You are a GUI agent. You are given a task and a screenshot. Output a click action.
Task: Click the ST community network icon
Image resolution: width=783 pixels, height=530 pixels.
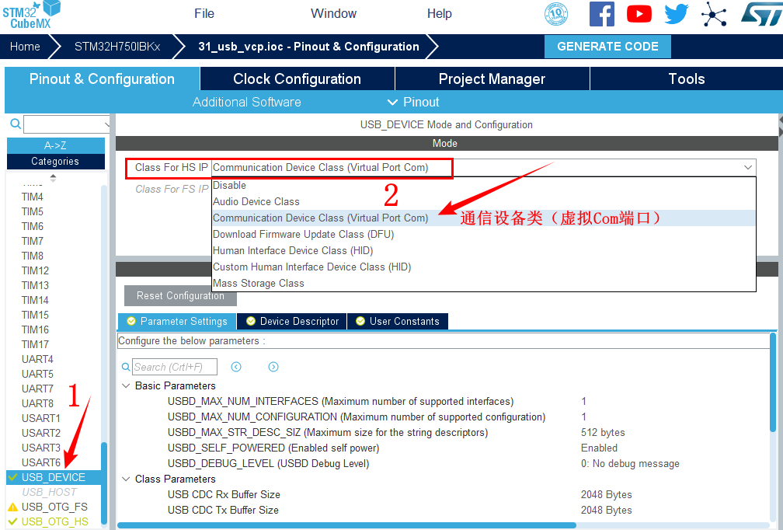713,14
